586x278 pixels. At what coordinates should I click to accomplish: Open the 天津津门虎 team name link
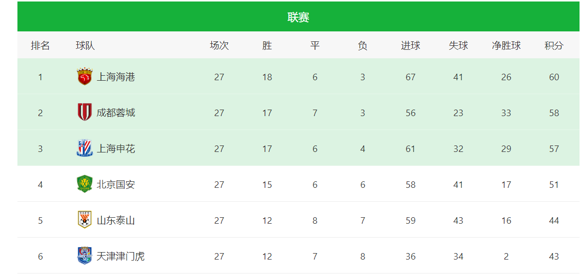[x=121, y=256]
